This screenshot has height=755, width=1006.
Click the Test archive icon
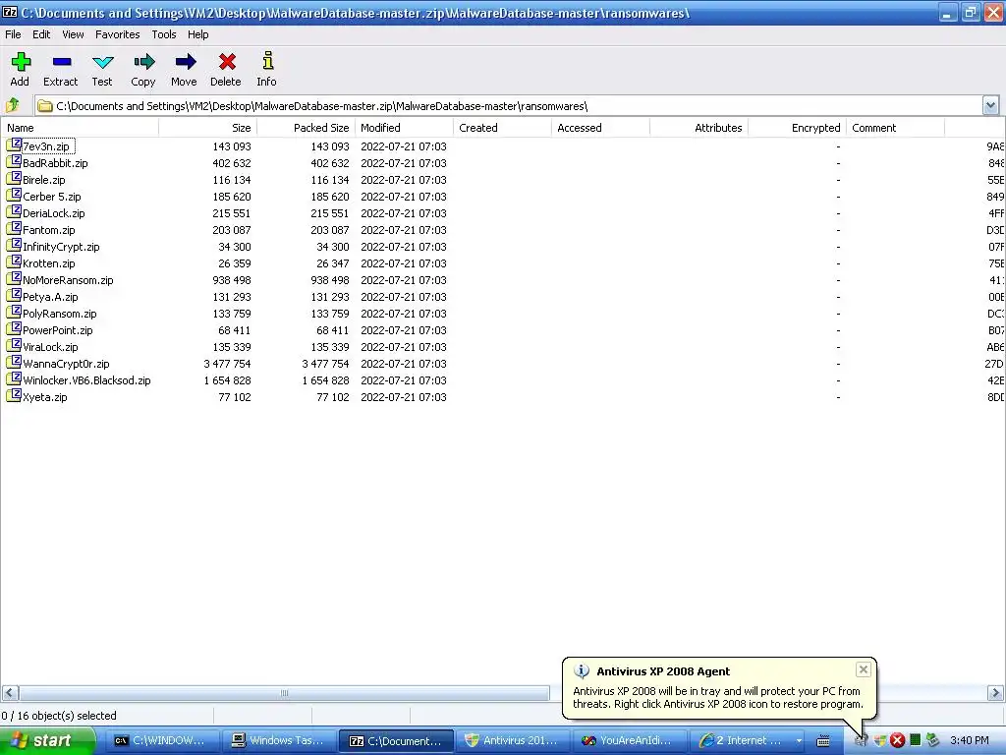[x=102, y=62]
